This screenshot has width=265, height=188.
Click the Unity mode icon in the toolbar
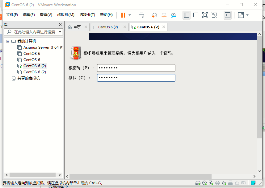pos(214,15)
